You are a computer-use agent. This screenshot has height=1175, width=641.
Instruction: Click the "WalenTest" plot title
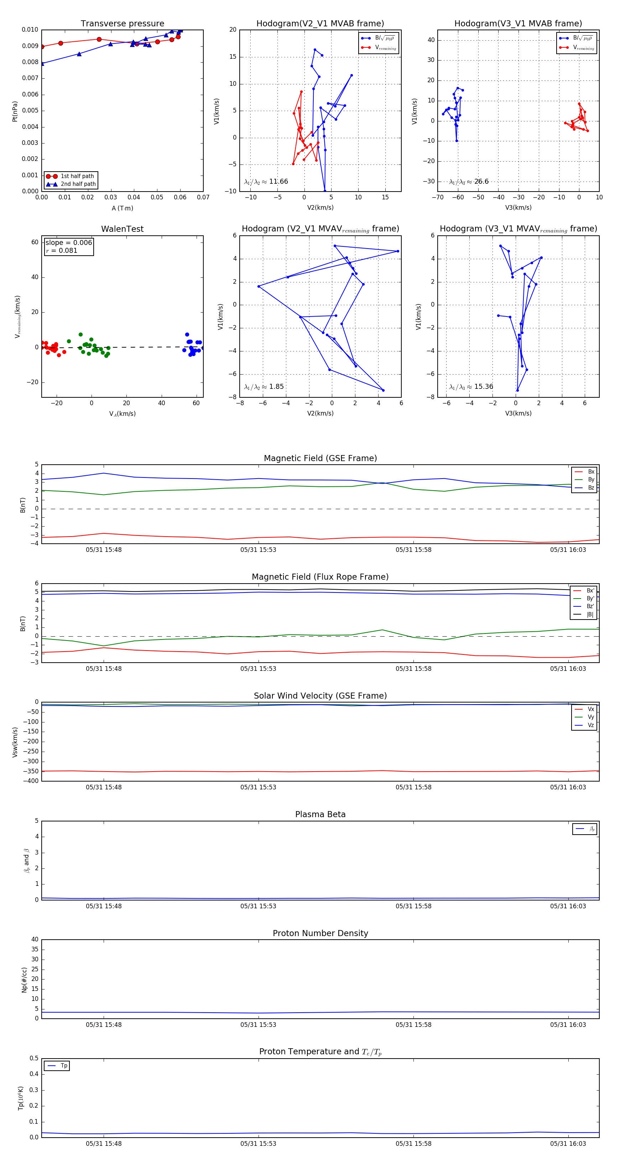[x=122, y=229]
